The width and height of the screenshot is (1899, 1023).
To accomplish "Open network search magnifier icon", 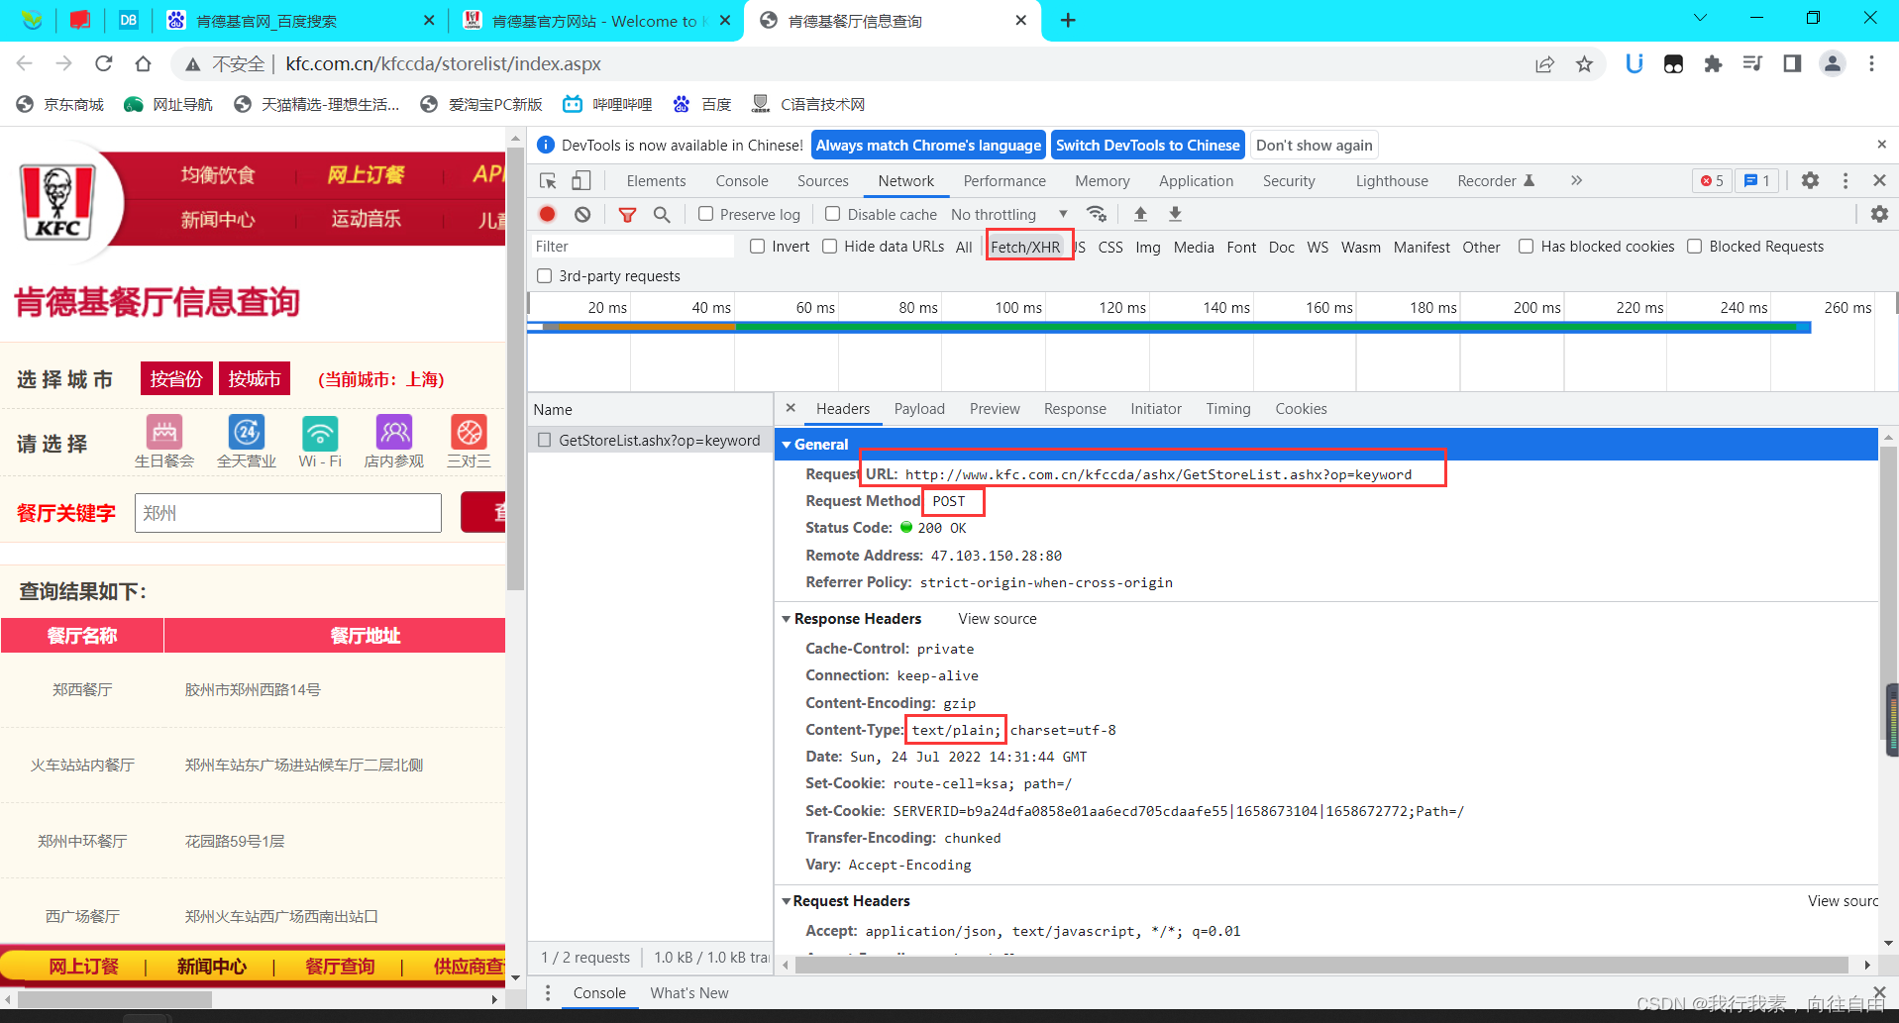I will (x=662, y=214).
